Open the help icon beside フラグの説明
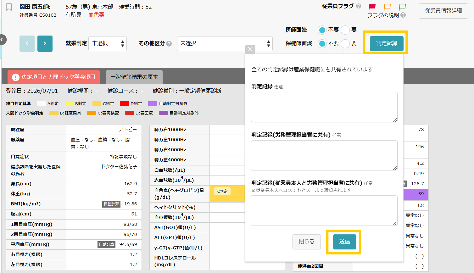 click(403, 15)
